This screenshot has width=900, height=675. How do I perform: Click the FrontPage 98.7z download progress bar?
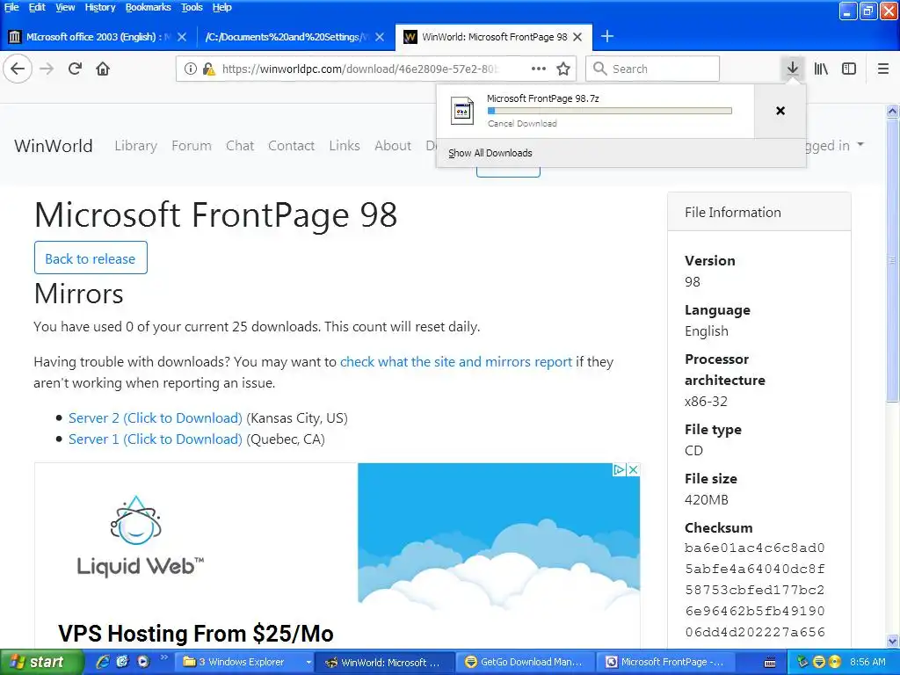[x=610, y=111]
